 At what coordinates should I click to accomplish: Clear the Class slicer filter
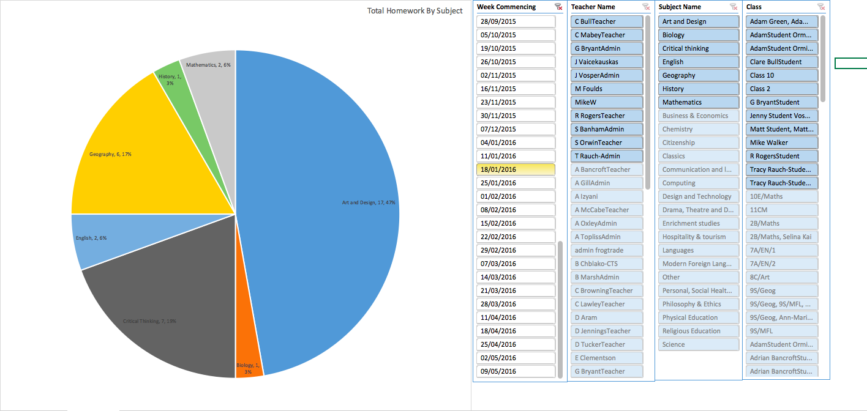pos(821,7)
